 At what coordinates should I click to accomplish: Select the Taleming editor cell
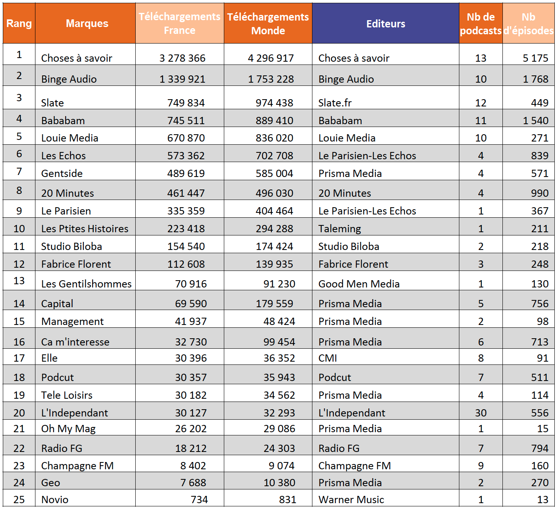point(339,229)
